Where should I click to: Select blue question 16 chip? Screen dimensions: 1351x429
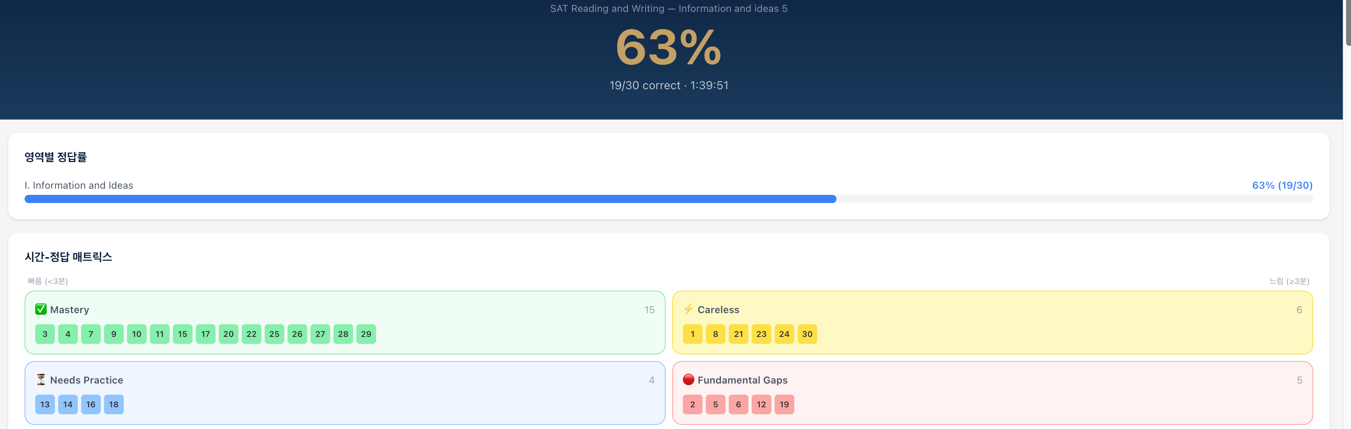[x=91, y=404]
